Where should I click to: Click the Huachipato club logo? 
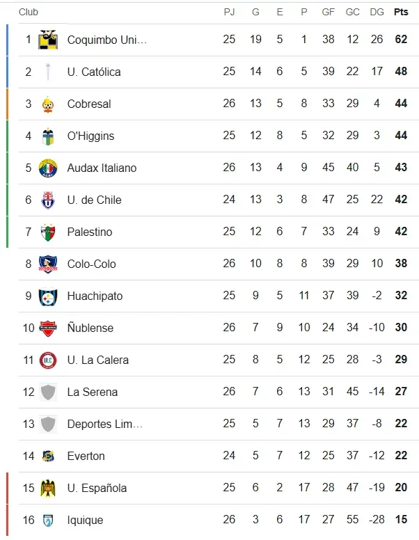point(48,296)
